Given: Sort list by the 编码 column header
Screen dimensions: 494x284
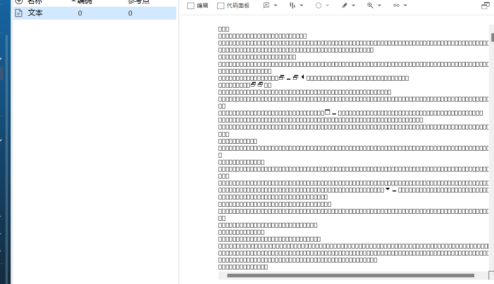Looking at the screenshot, I should tap(84, 2).
